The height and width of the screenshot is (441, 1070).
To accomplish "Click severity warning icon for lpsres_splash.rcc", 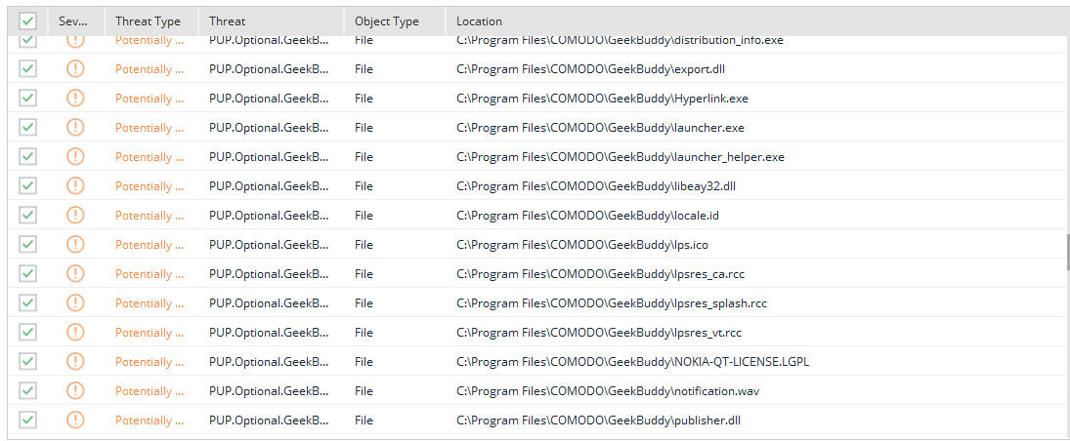I will (76, 303).
